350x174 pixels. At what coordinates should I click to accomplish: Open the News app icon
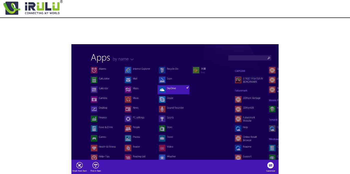click(x=128, y=109)
